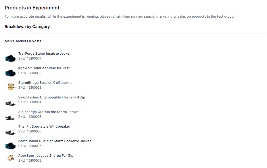Click the text SKU: 1390005

pos(30,117)
